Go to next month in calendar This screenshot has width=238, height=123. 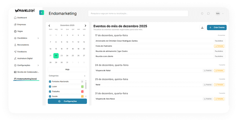[x=85, y=26]
